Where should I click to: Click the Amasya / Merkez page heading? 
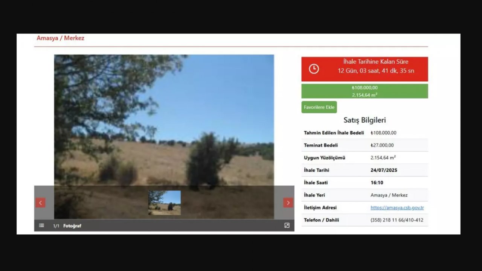click(60, 38)
